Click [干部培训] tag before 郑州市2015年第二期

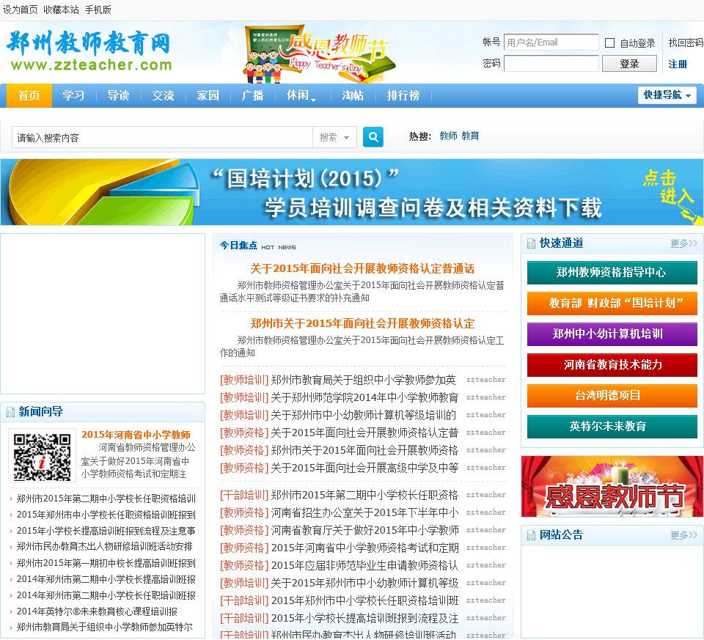click(244, 495)
